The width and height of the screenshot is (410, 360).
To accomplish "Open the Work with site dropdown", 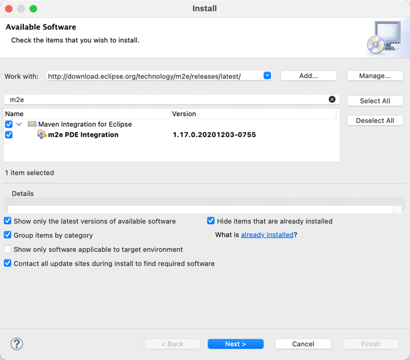I will (x=267, y=76).
